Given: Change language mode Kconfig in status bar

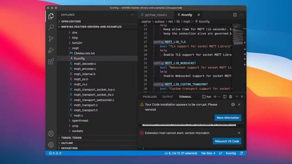Looking at the screenshot, I should coord(231,153).
